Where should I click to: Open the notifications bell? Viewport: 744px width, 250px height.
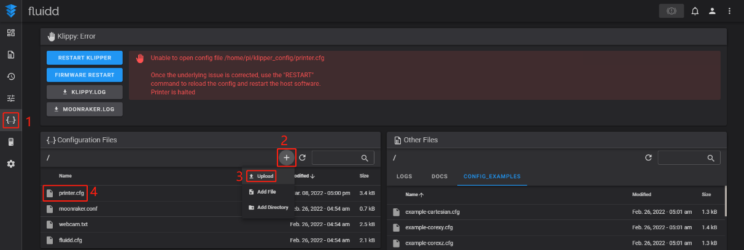pyautogui.click(x=695, y=11)
